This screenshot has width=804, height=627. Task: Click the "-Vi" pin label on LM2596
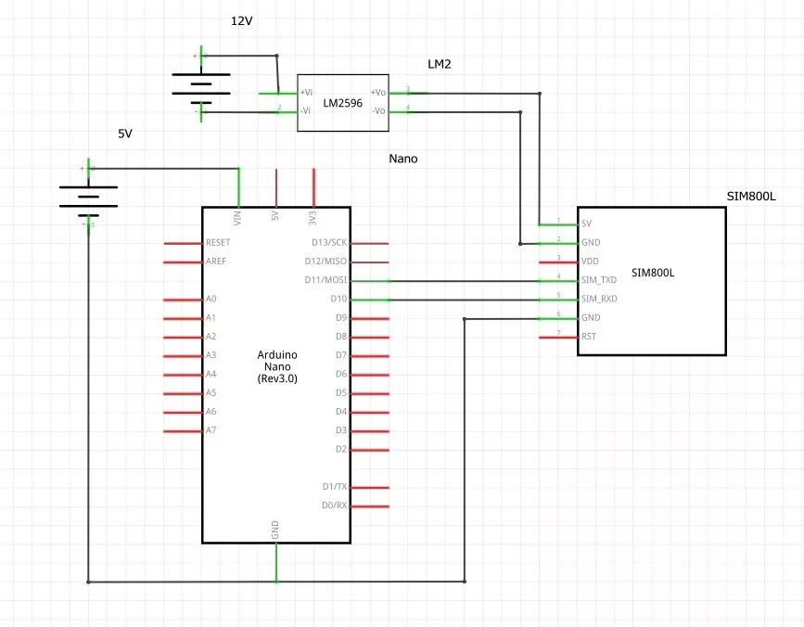306,110
